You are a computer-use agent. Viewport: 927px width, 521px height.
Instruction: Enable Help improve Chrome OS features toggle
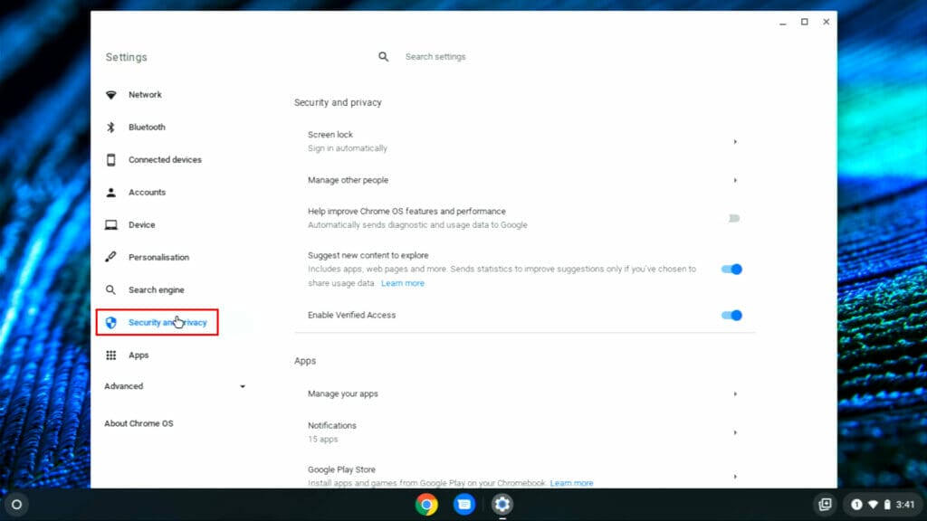[x=732, y=219]
